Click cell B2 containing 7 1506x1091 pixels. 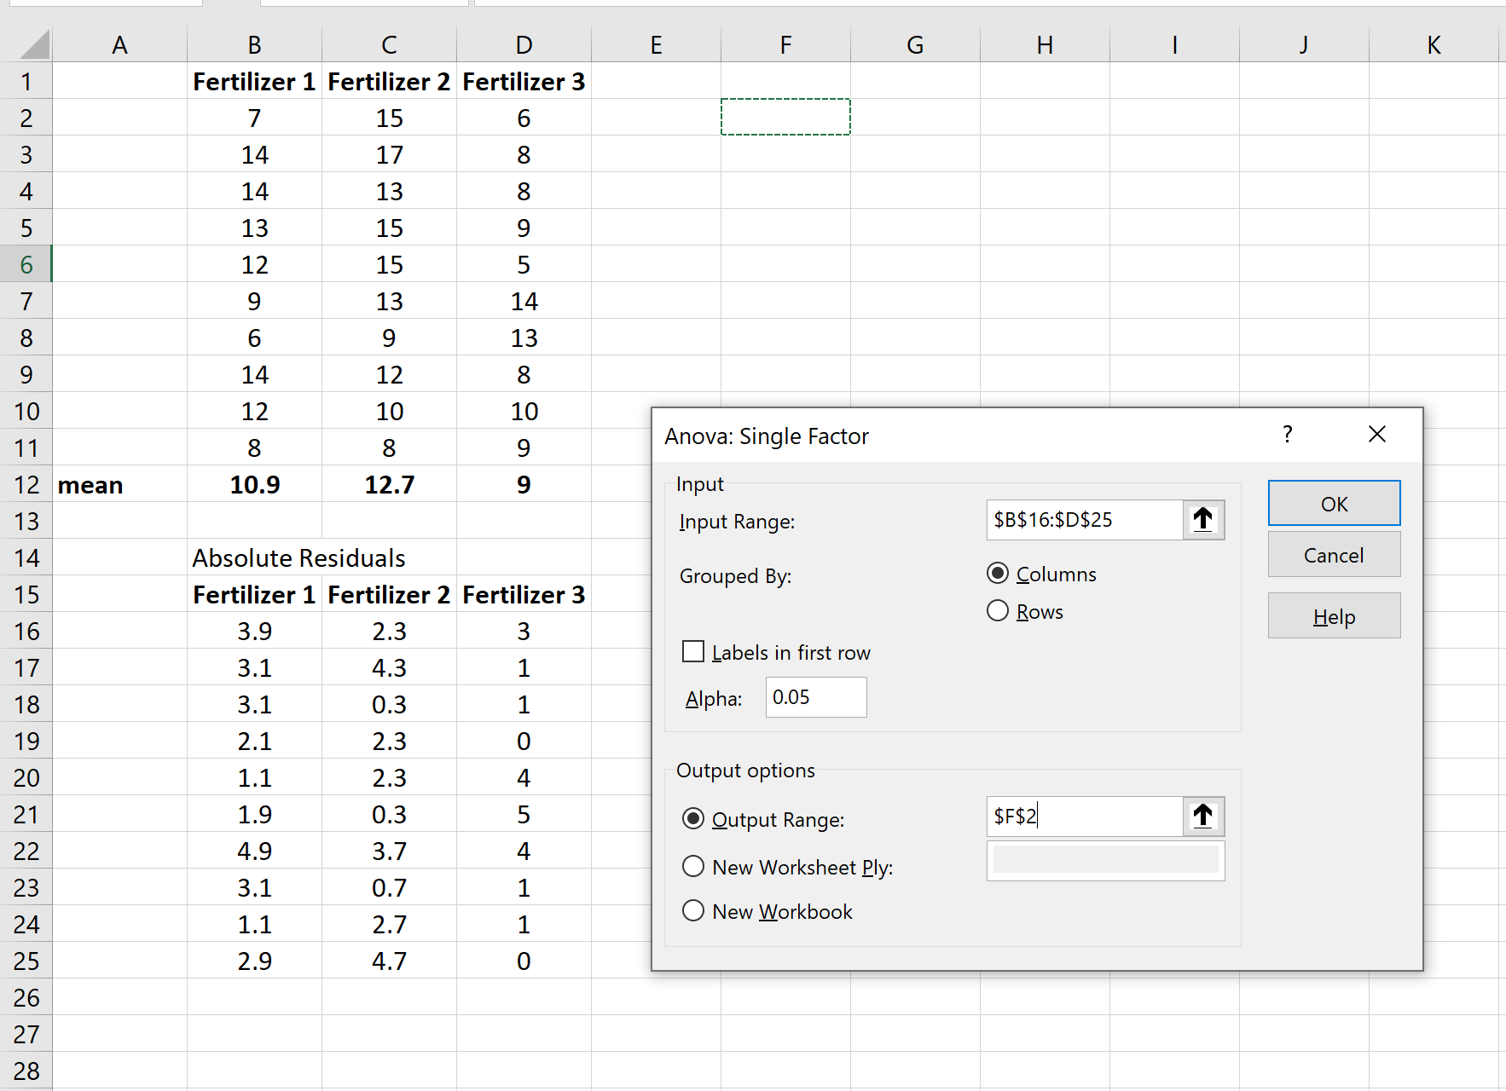254,118
